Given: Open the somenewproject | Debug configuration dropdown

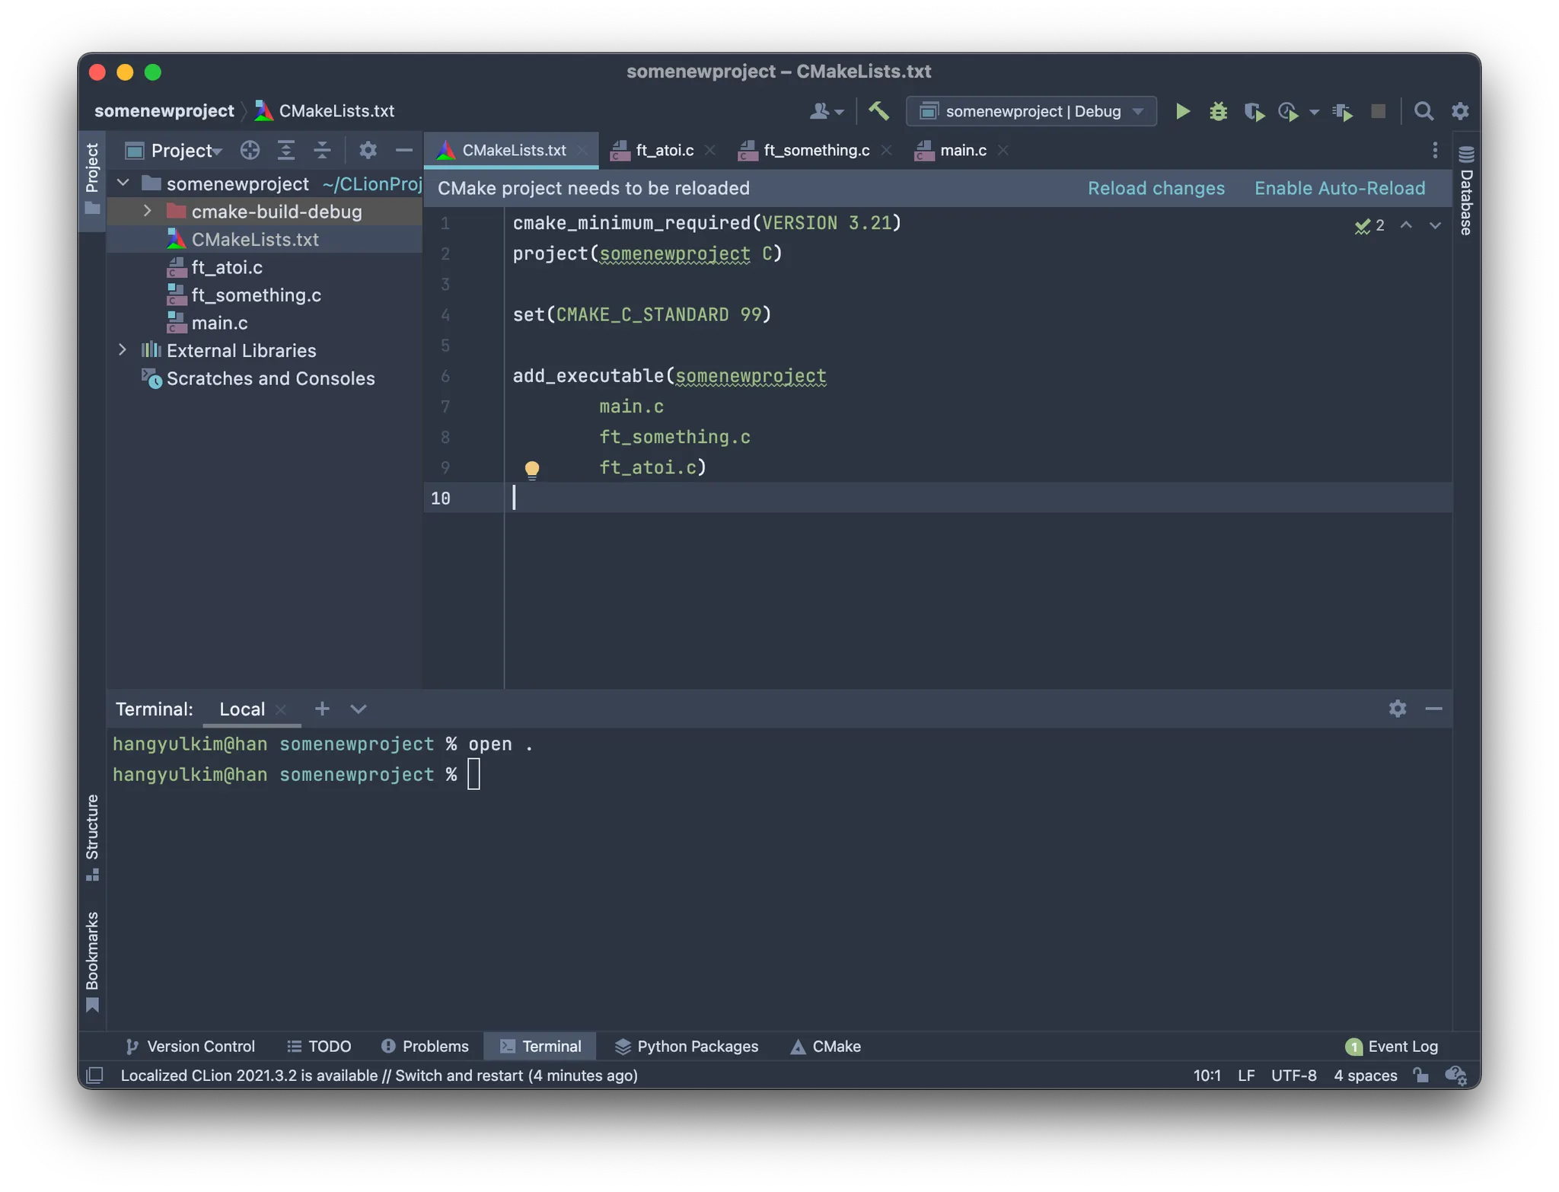Looking at the screenshot, I should click(x=1031, y=111).
